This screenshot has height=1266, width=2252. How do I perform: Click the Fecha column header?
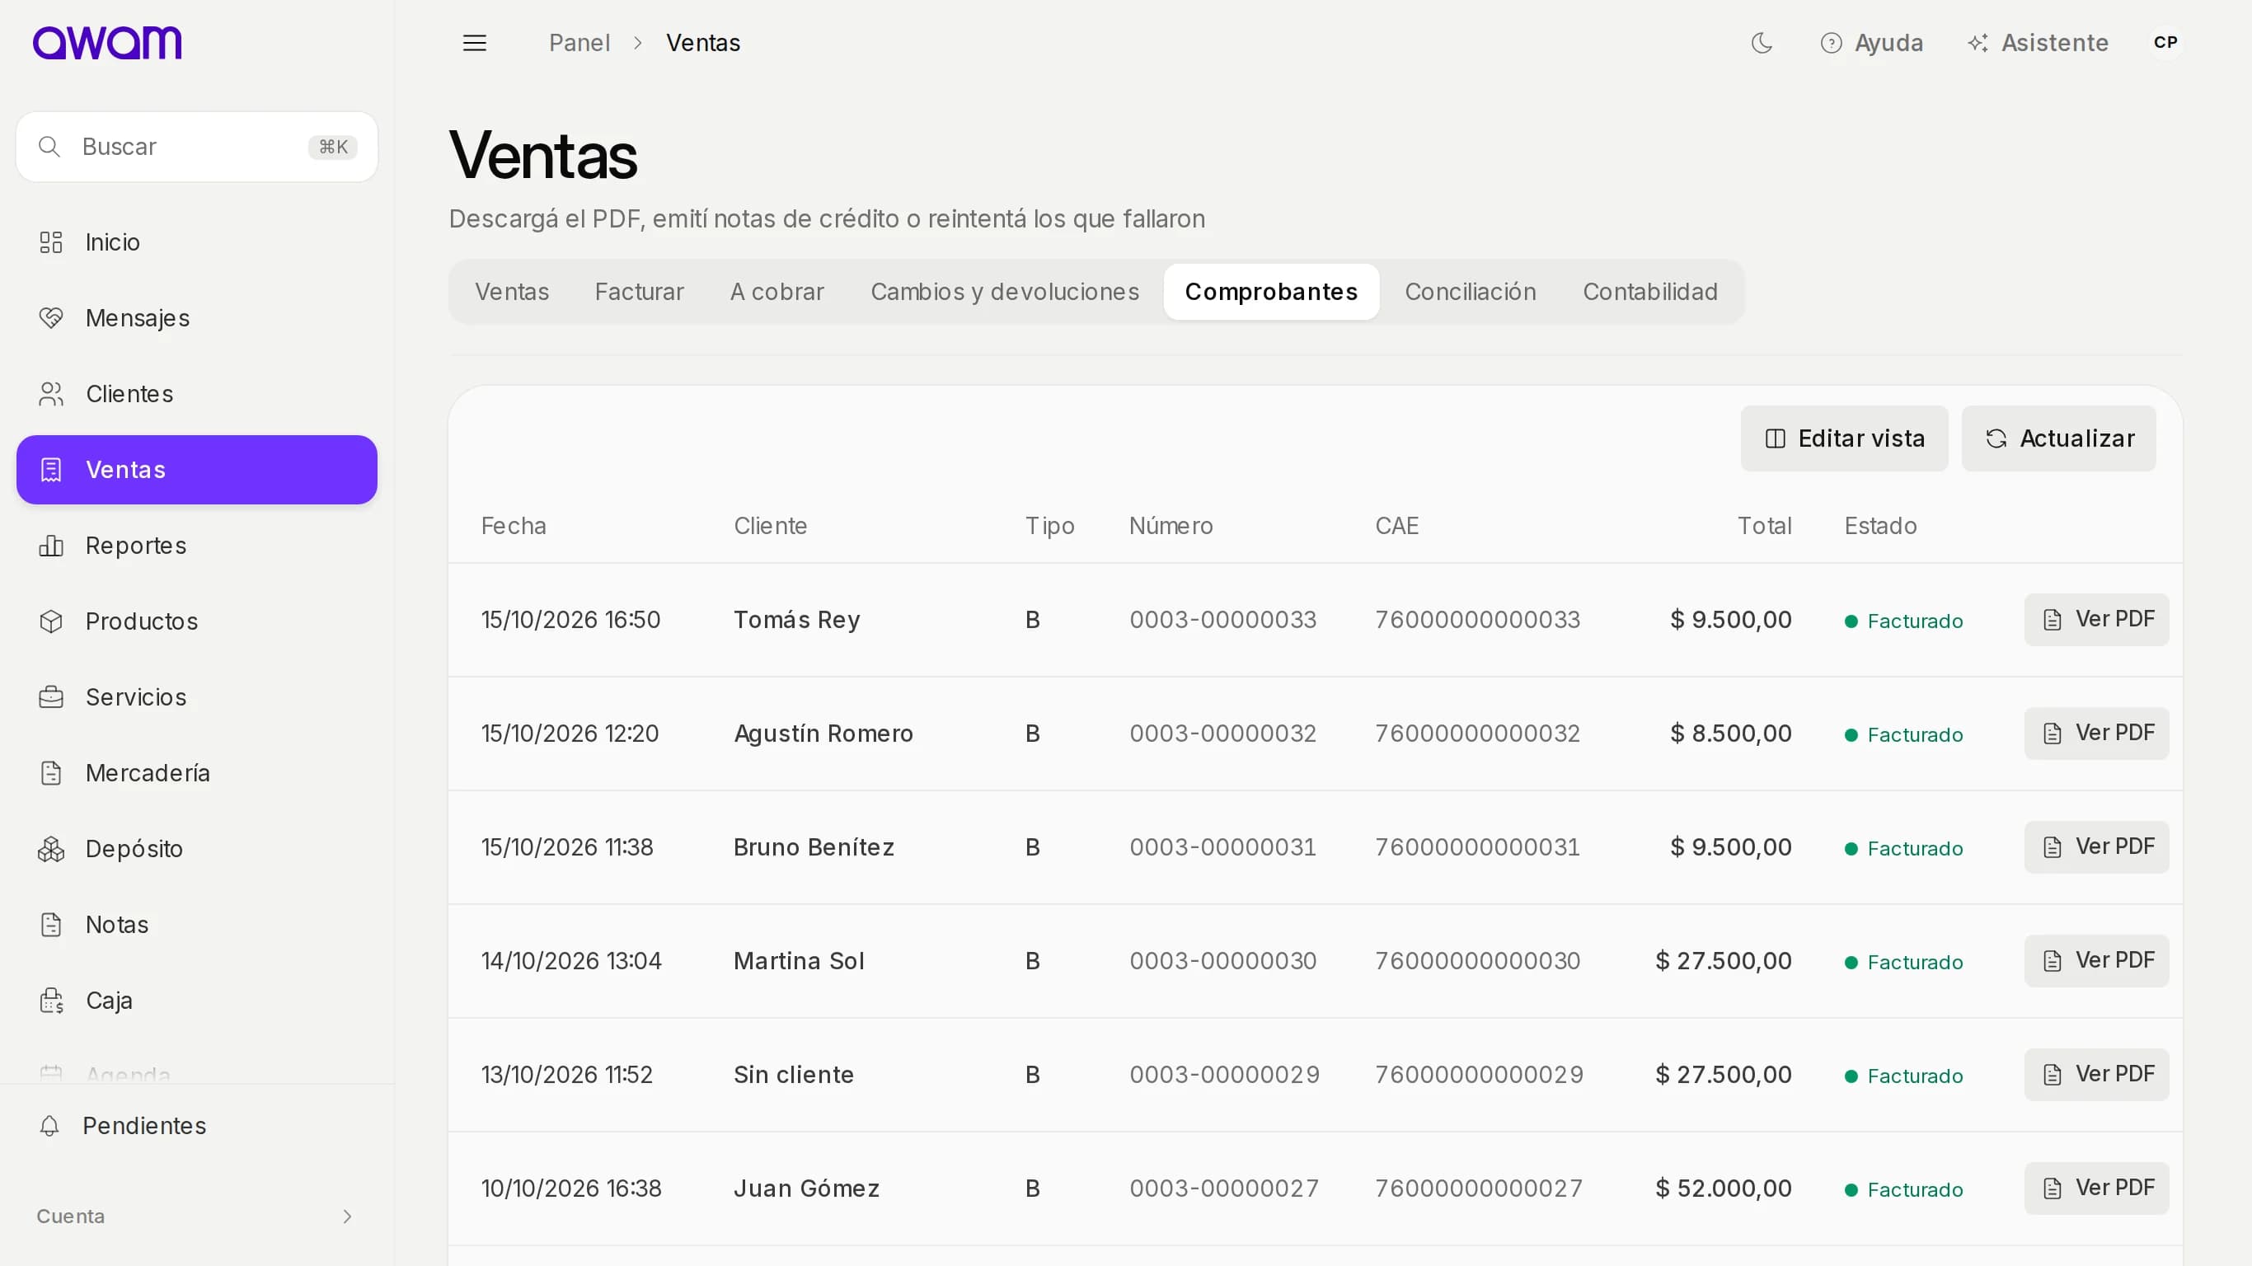(x=514, y=527)
